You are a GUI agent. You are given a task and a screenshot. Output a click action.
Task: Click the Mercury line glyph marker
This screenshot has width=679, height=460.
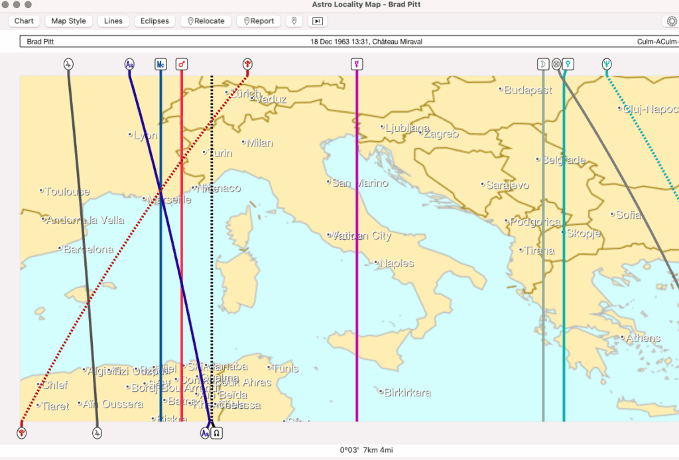point(356,64)
